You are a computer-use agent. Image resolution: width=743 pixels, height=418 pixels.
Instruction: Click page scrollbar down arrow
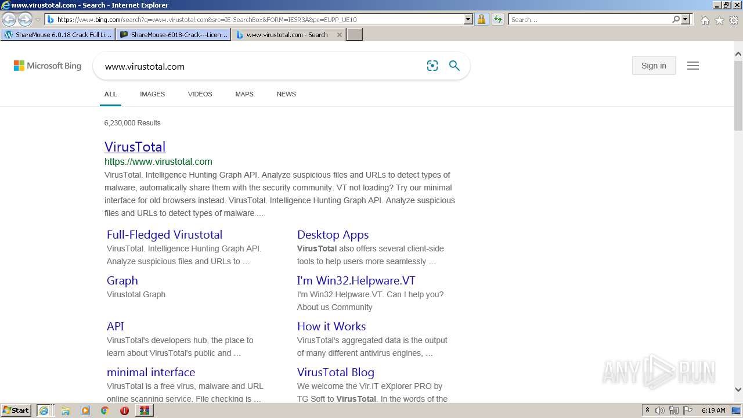[x=738, y=390]
